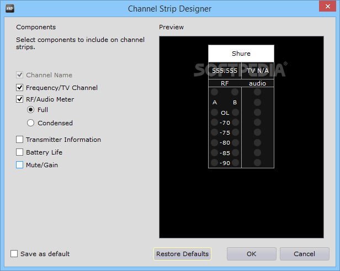Toggle the Save as default checkbox
340x271 pixels.
pos(14,254)
